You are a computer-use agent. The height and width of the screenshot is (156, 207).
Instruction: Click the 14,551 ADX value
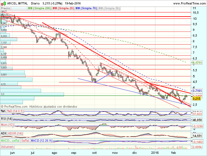197,136
